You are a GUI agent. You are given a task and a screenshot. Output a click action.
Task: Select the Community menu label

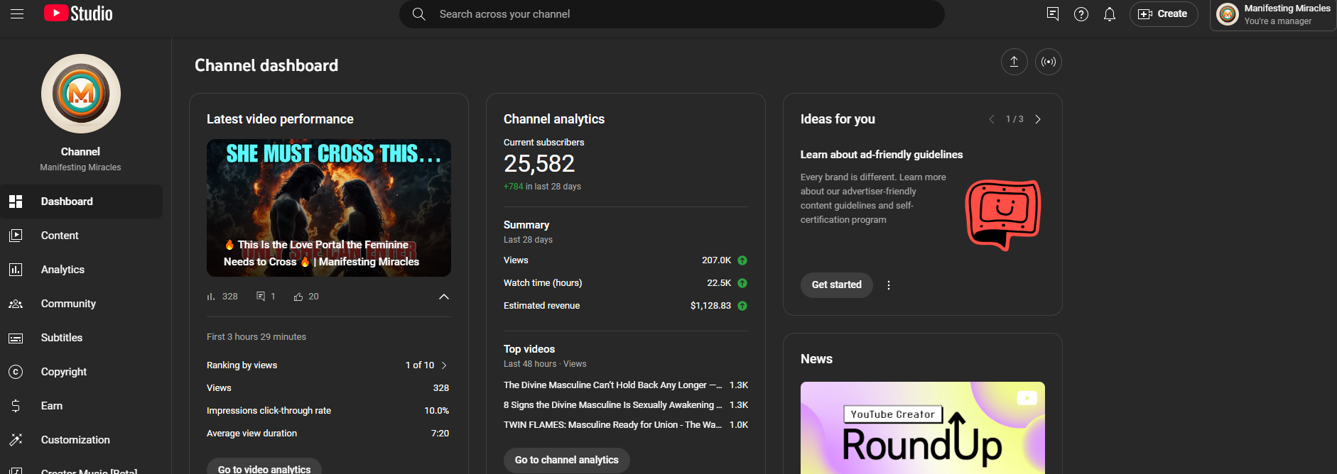[68, 304]
